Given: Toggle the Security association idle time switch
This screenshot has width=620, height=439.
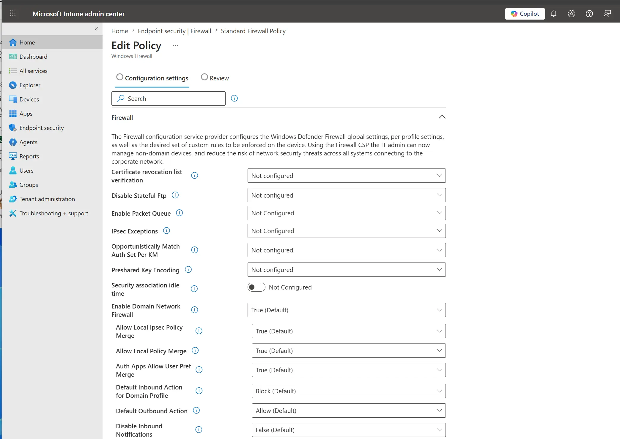Looking at the screenshot, I should click(256, 287).
